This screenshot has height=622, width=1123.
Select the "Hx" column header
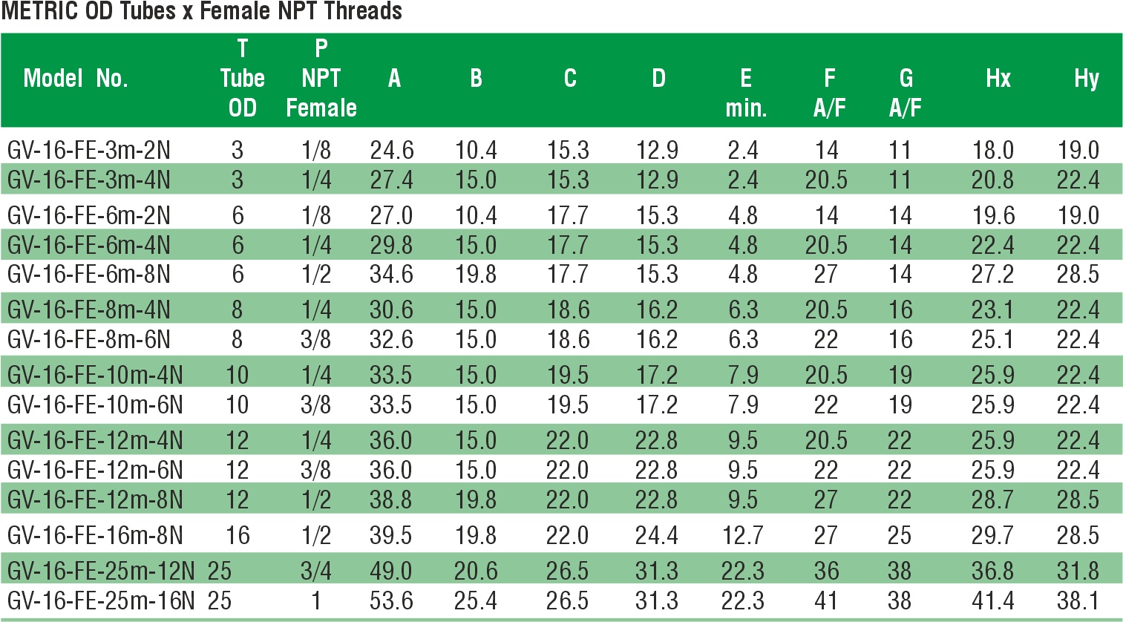998,78
